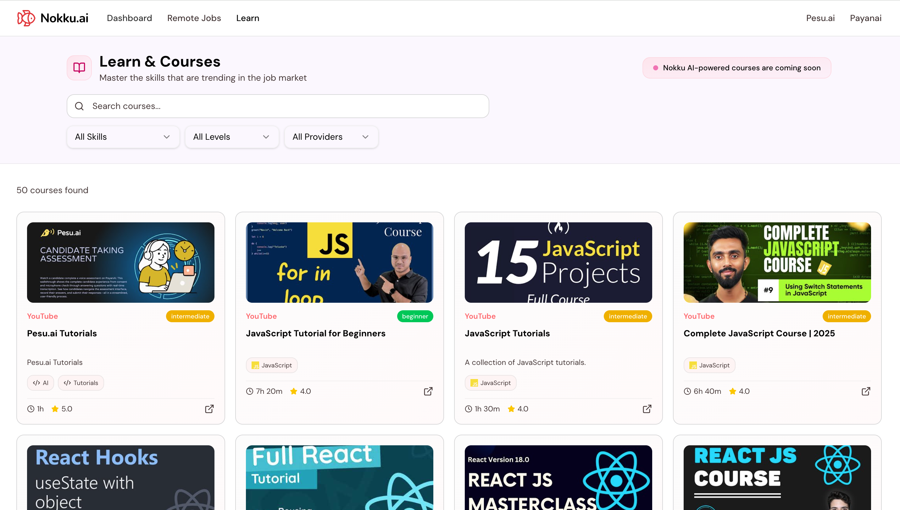Click 'Master the skills that are trending' subtitle

203,78
